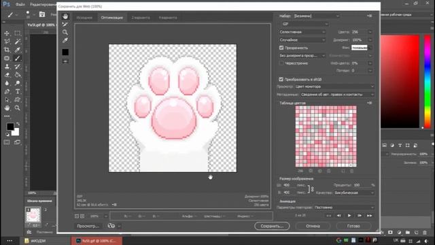
Task: Open the Набор preset dropdown
Action: [x=317, y=16]
